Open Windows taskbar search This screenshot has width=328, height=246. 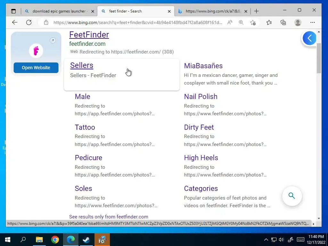[23, 240]
